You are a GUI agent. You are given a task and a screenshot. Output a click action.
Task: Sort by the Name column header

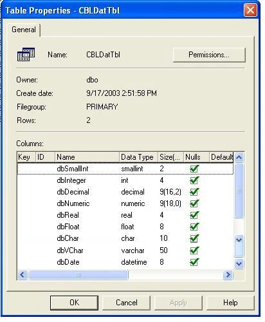87,157
